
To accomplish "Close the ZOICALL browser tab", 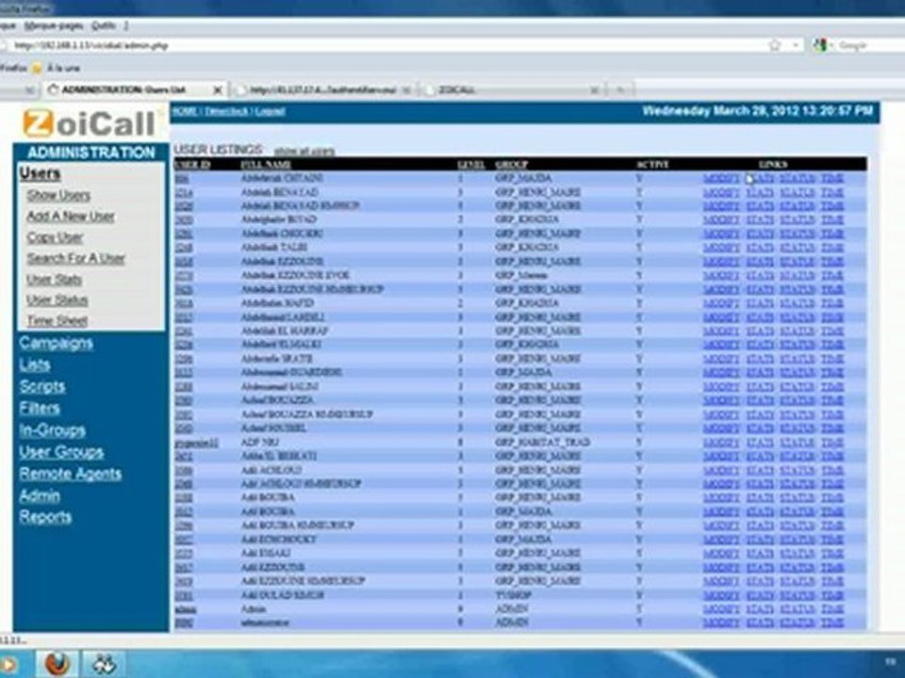I will click(594, 90).
